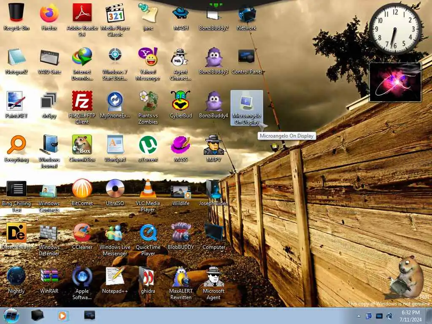432x324 pixels.
Task: Open the Microsoft Agent icon
Action: 213,283
